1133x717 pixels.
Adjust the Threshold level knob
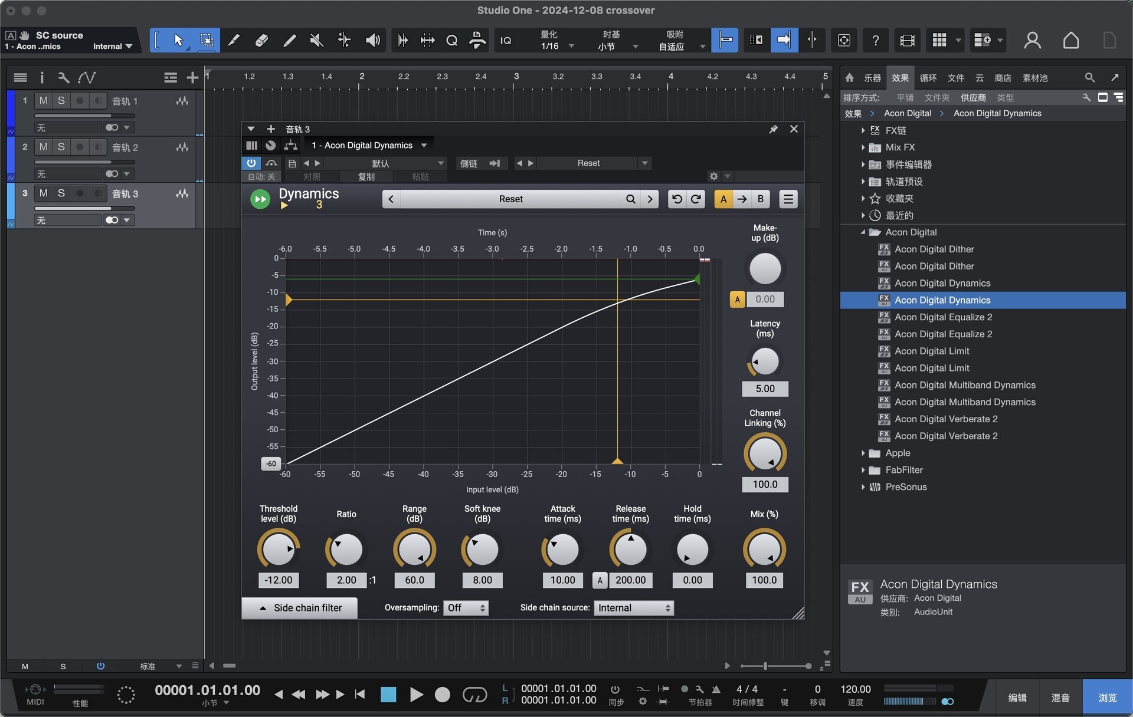(278, 550)
